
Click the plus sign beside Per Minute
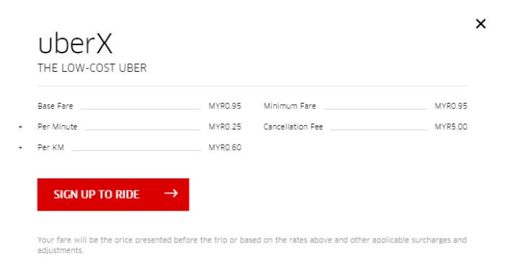[x=20, y=127]
